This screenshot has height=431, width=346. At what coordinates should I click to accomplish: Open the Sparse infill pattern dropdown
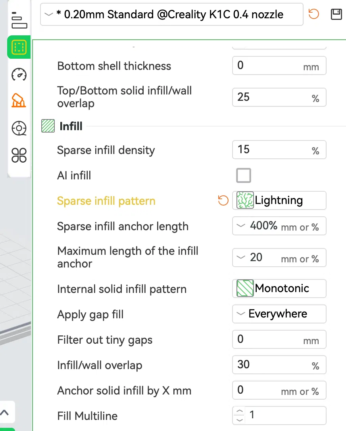279,201
